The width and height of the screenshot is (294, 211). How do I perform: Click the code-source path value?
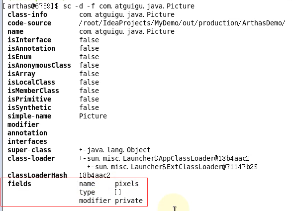coord(182,23)
